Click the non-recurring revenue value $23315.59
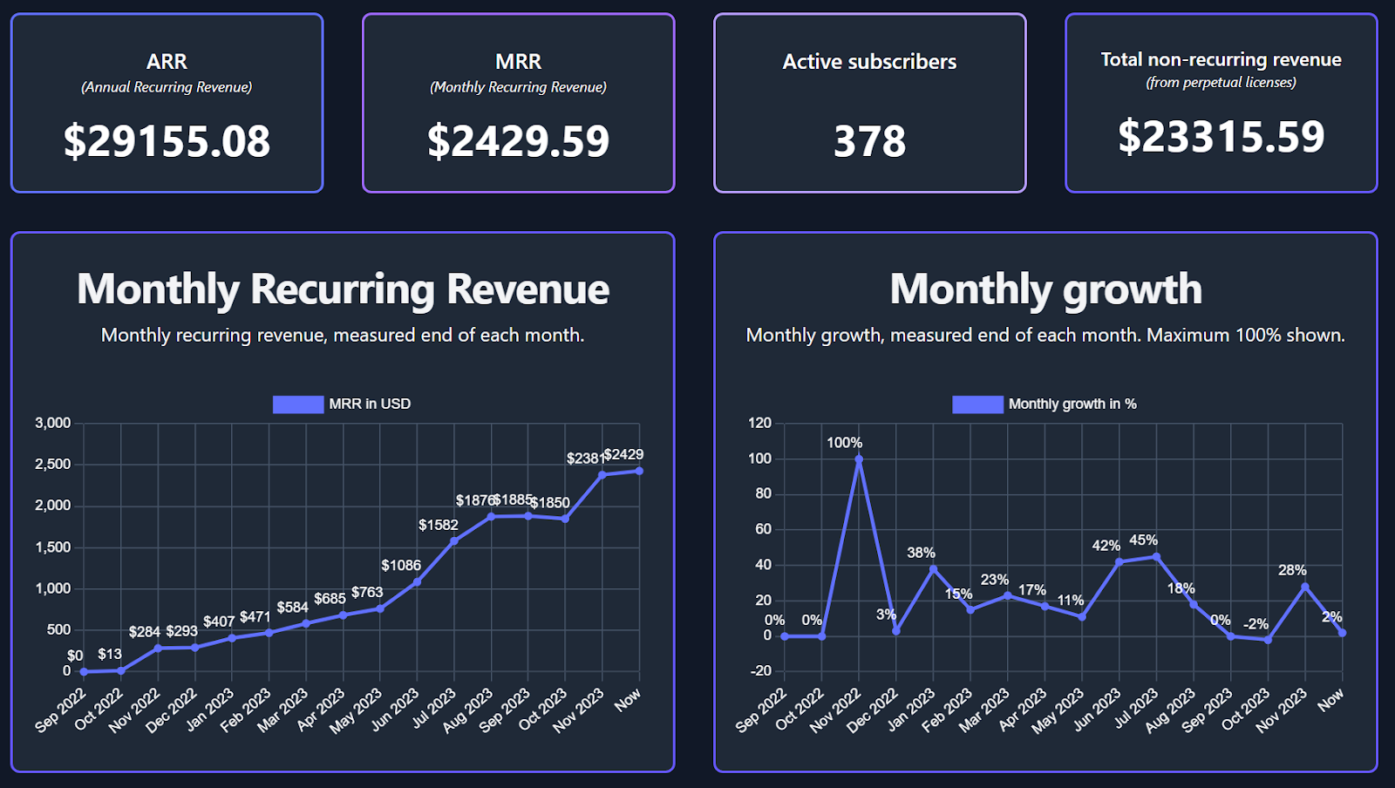 pos(1221,137)
